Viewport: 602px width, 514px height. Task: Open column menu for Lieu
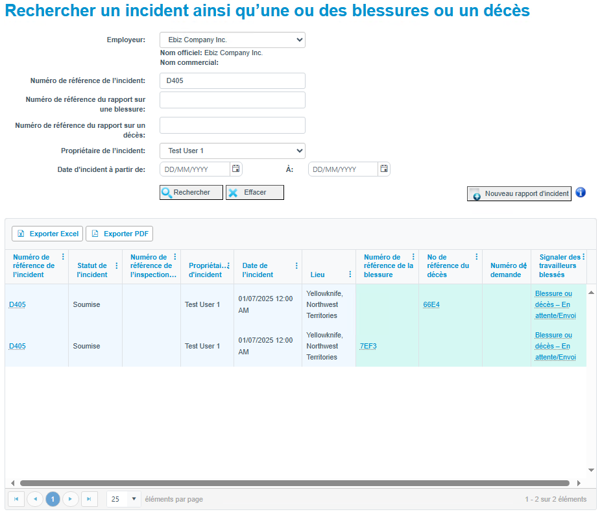350,275
